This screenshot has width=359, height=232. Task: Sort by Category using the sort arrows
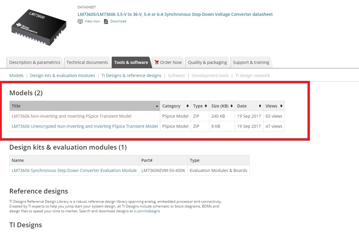point(187,106)
